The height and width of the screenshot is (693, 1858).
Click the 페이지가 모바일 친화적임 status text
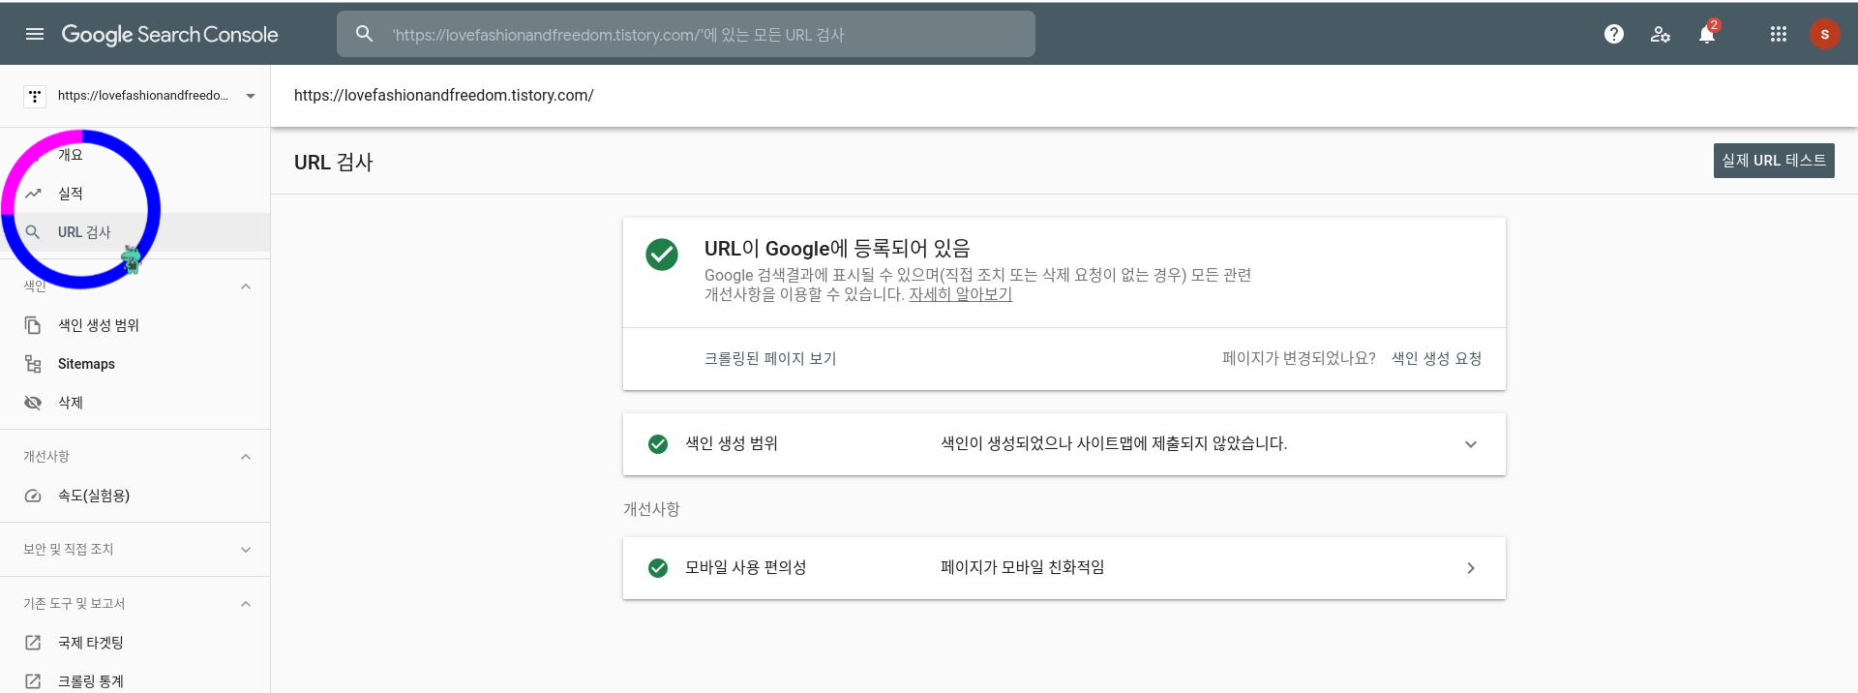(1023, 568)
